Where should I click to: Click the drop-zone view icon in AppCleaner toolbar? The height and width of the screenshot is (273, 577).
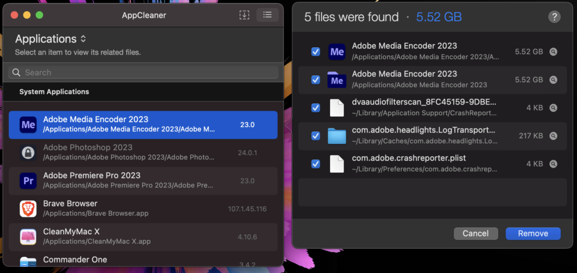coord(245,15)
